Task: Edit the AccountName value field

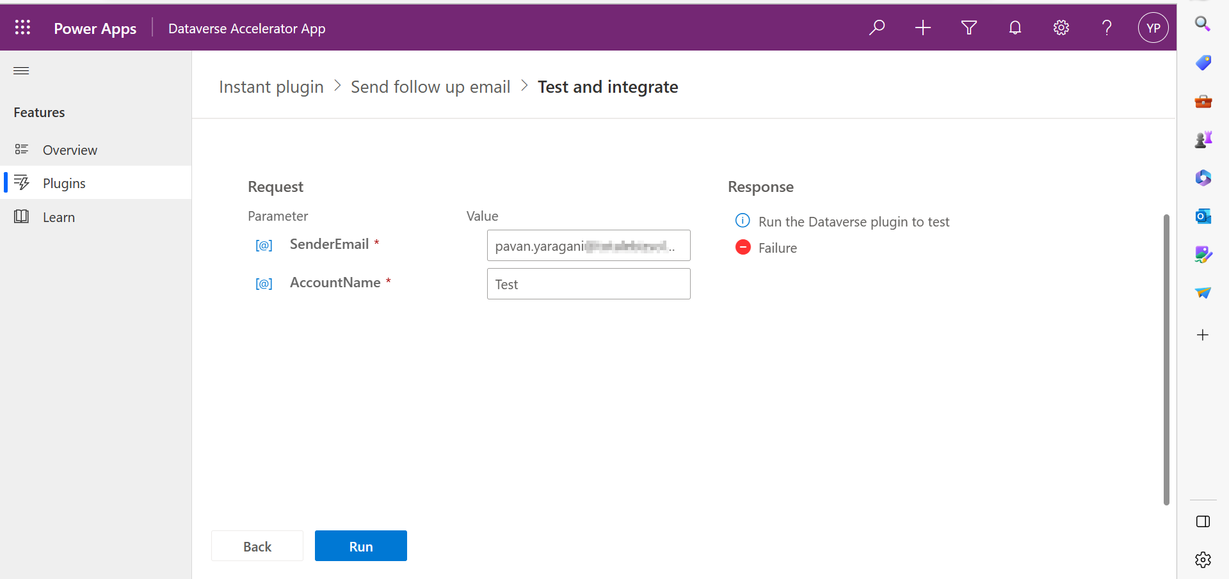Action: point(588,283)
